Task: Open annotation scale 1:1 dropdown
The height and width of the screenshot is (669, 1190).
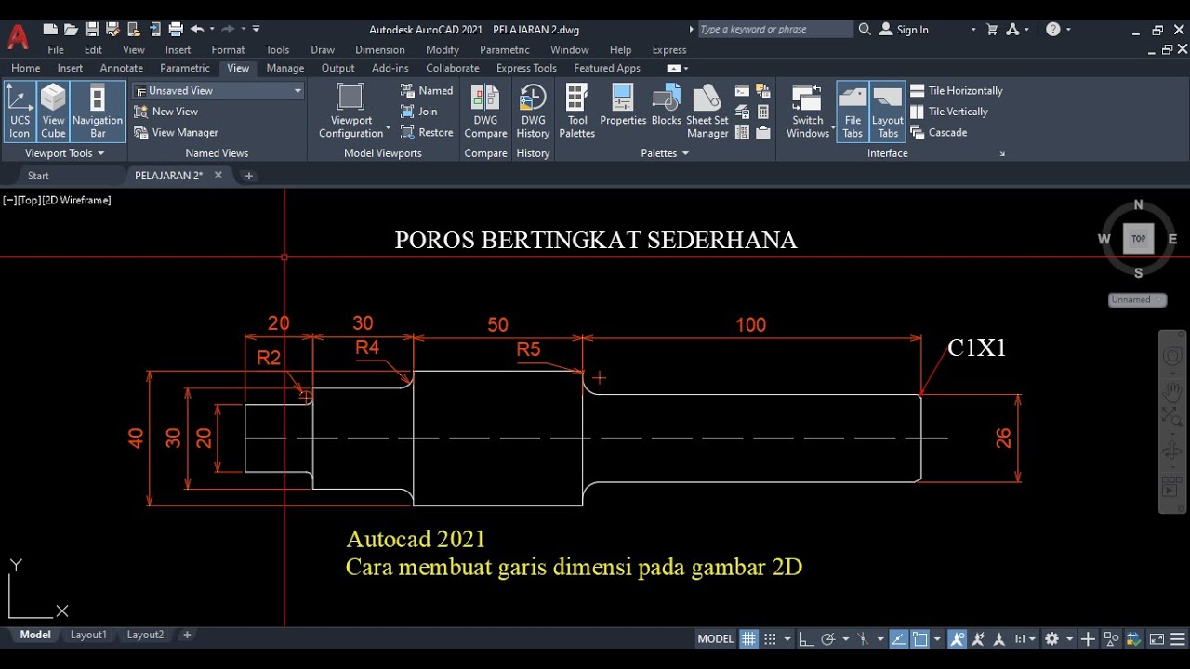Action: pos(1025,639)
